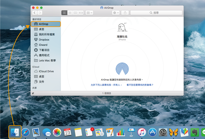Screen dimensions: 205x139
Task: Open 應用程式 in the sidebar
Action: point(46,55)
